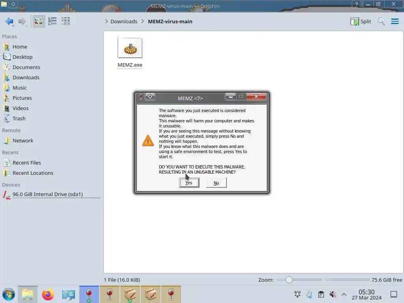Click the 75.6 GiB free label
This screenshot has height=303, width=404.
pyautogui.click(x=387, y=280)
